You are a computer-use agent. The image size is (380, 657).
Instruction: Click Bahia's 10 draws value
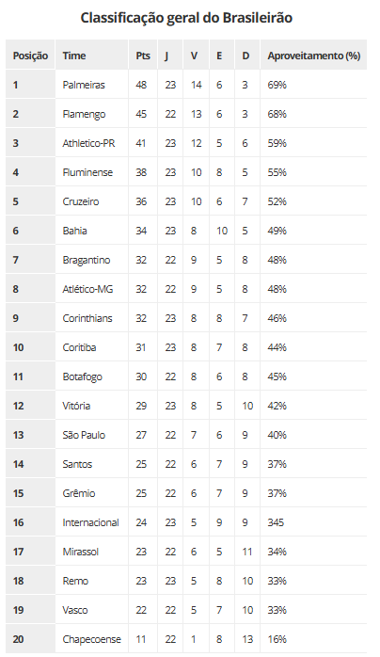point(222,231)
